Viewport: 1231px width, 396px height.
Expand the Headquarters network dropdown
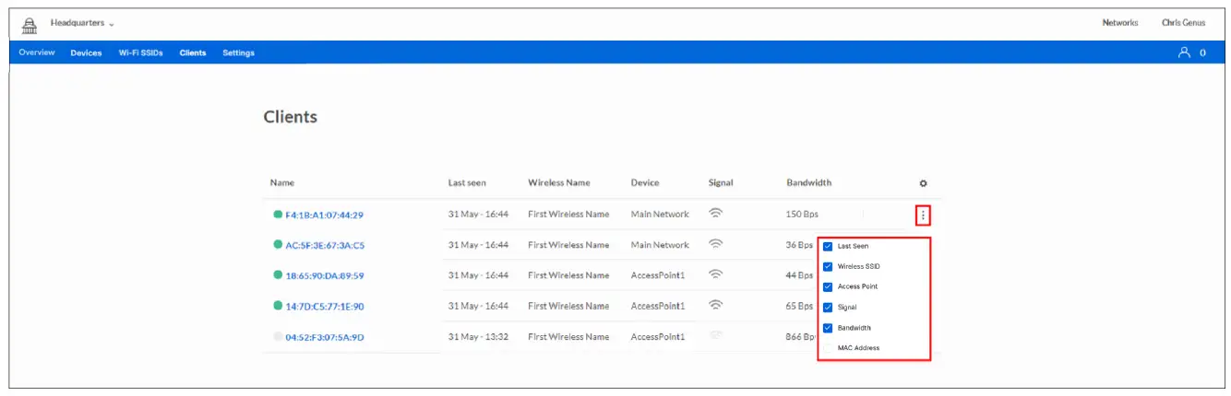(82, 23)
